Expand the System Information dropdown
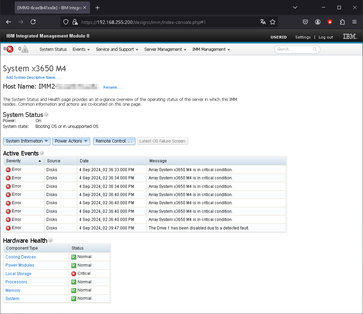The image size is (363, 314). (x=27, y=141)
